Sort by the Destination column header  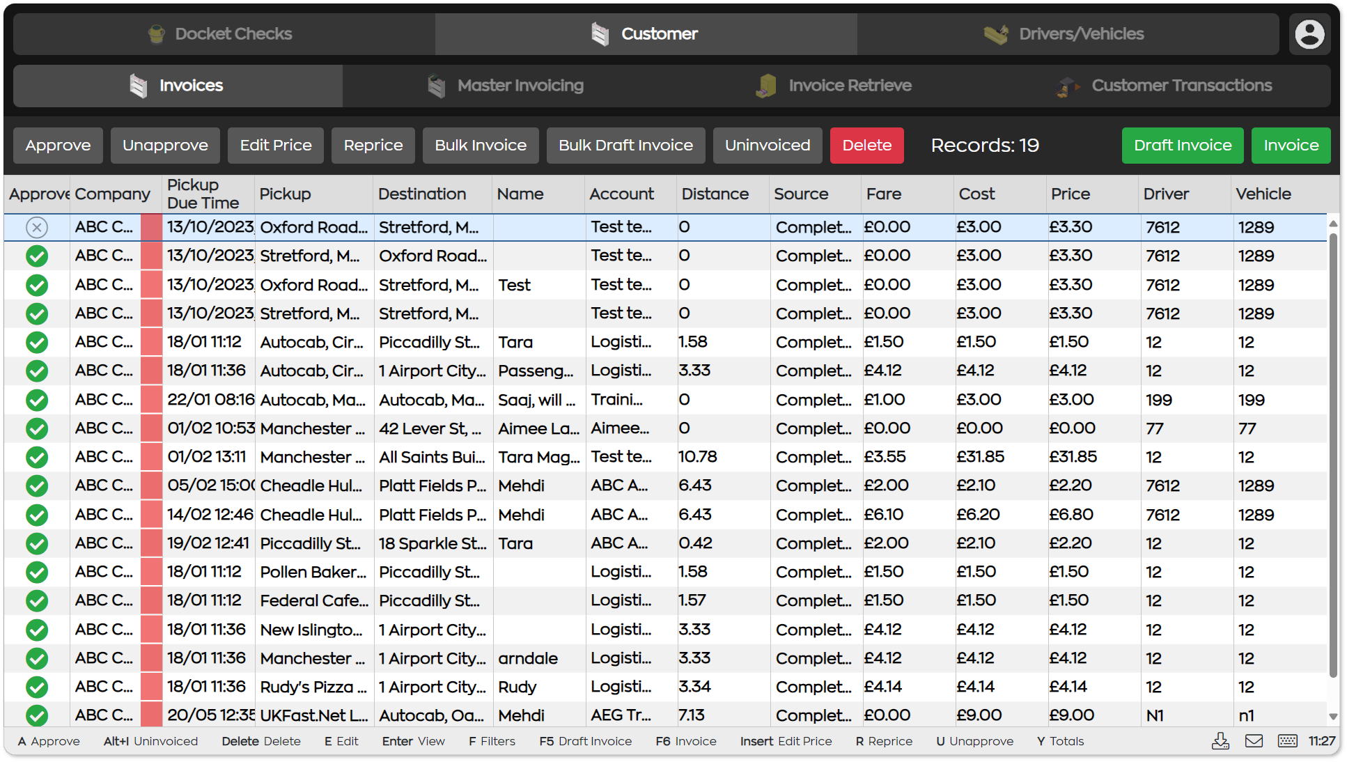tap(433, 194)
